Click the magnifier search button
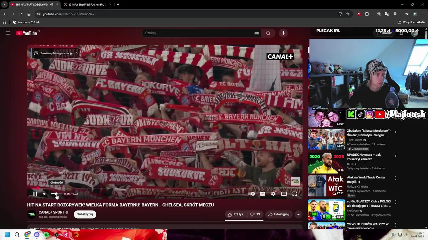The width and height of the screenshot is (428, 240). 268,33
